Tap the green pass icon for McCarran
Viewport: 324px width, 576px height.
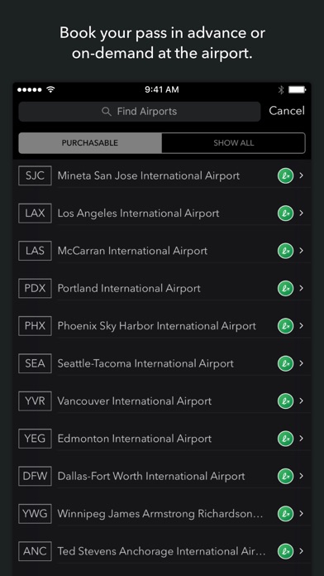(285, 251)
